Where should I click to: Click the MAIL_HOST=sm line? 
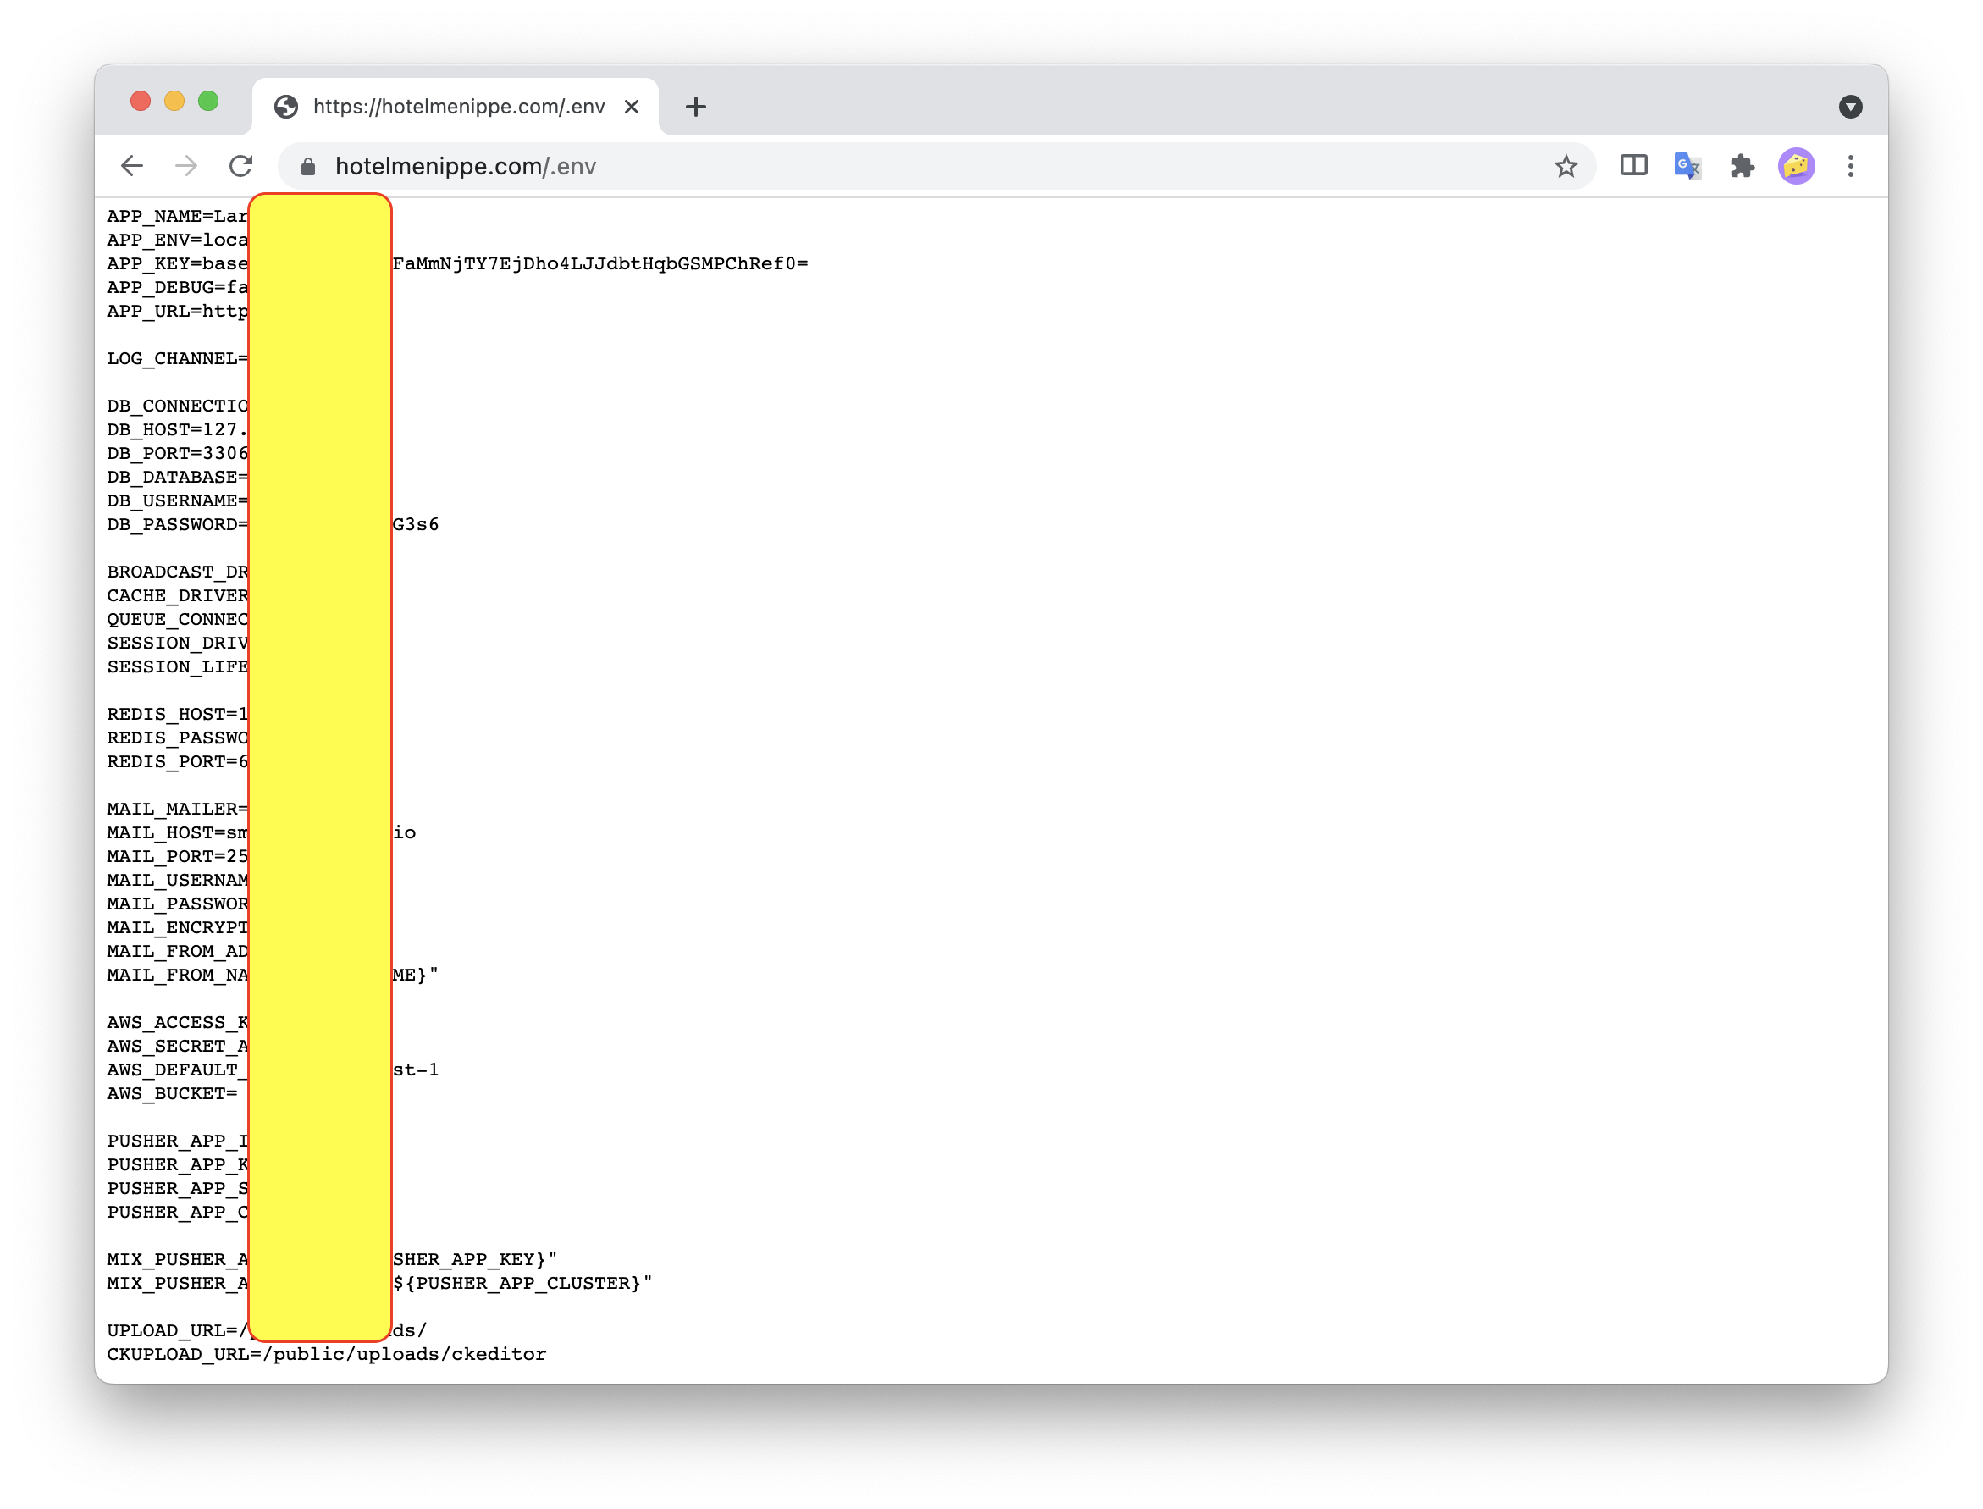[177, 832]
